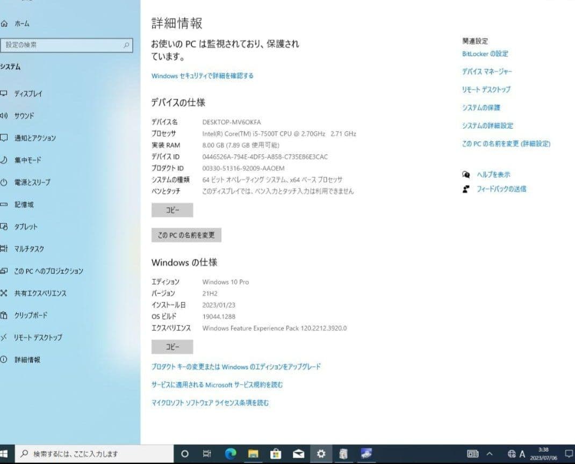575x464 pixels.
Task: Open Microsoft Store from the taskbar
Action: [x=275, y=453]
